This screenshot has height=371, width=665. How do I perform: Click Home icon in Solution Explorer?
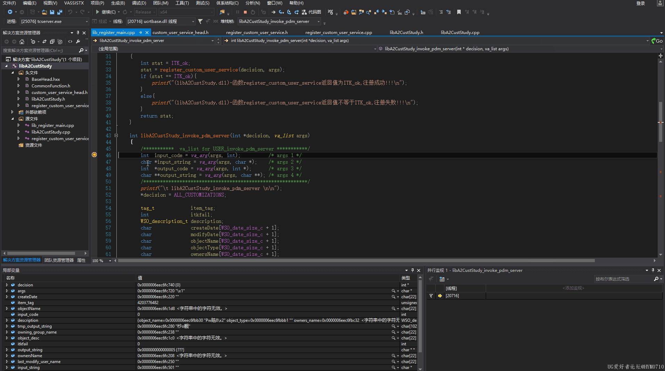[x=22, y=42]
